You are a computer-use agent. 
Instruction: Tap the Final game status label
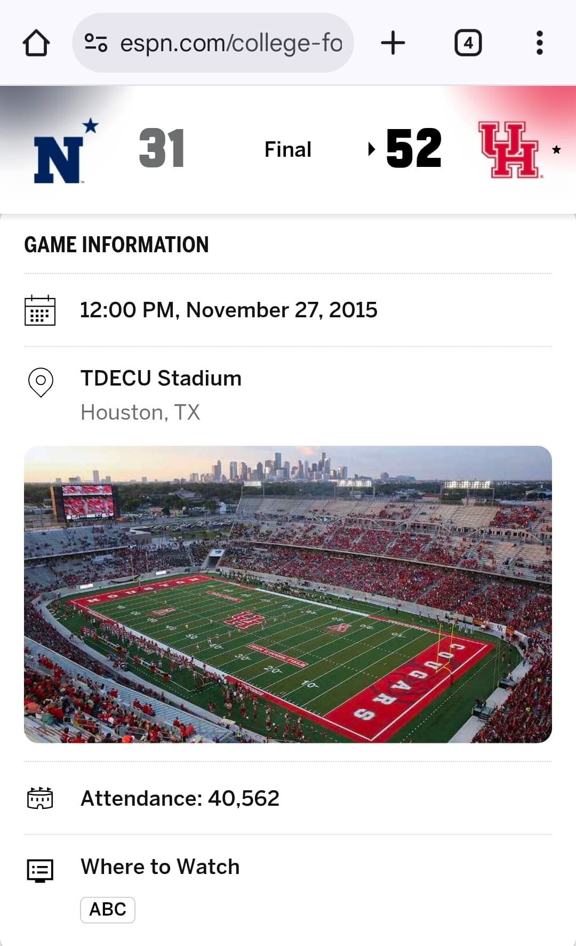click(288, 150)
